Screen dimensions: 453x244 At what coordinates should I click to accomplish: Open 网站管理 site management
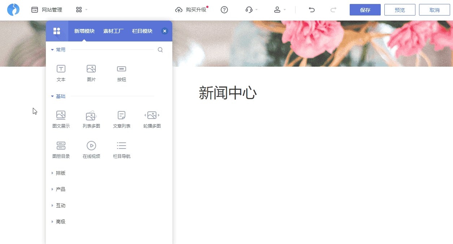(x=47, y=10)
